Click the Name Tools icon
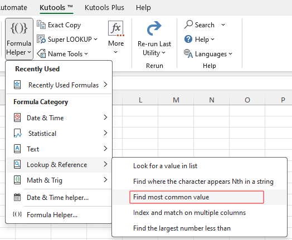 click(x=41, y=53)
